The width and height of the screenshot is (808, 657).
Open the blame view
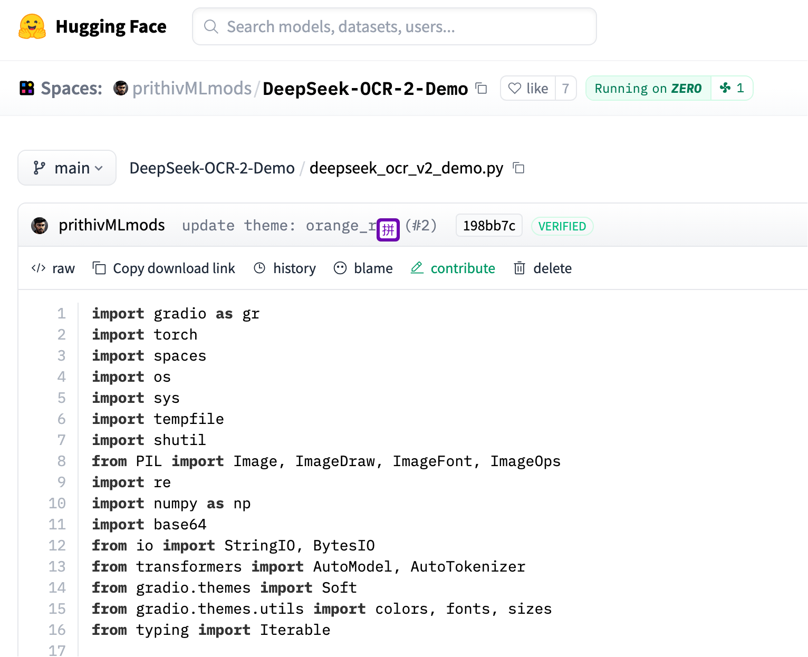pos(363,268)
